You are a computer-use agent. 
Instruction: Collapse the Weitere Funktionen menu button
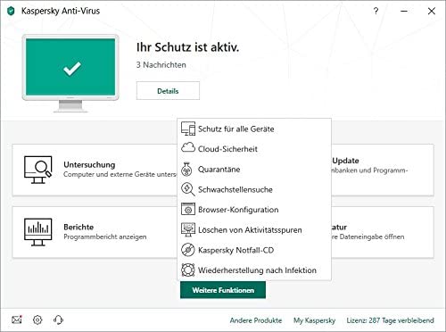tap(223, 290)
